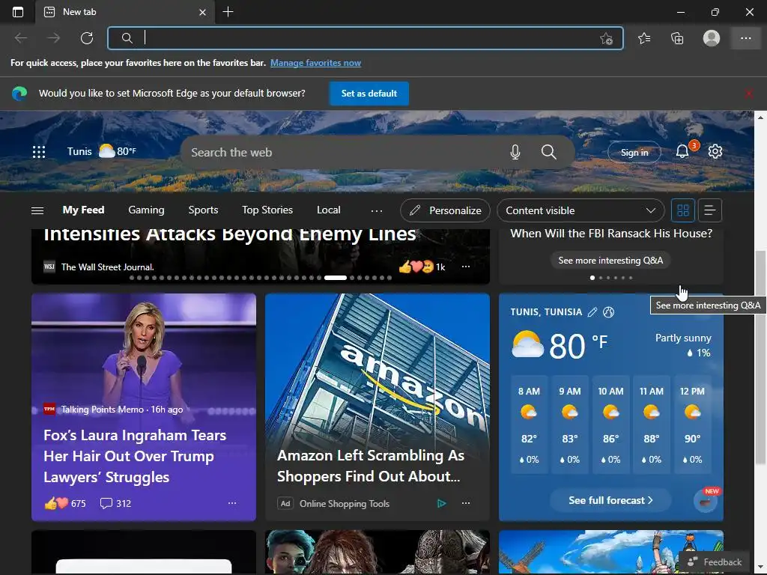Open the 10 AM hourly forecast
This screenshot has height=575, width=767.
[x=610, y=425]
